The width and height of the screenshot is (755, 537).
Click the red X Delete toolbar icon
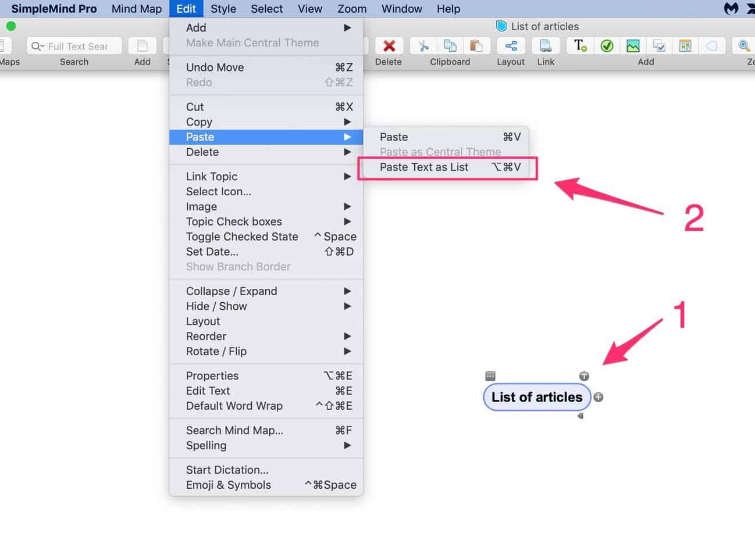(x=389, y=46)
